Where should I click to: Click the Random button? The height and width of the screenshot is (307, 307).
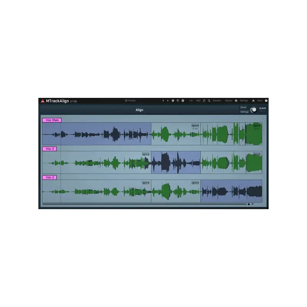coord(217,101)
